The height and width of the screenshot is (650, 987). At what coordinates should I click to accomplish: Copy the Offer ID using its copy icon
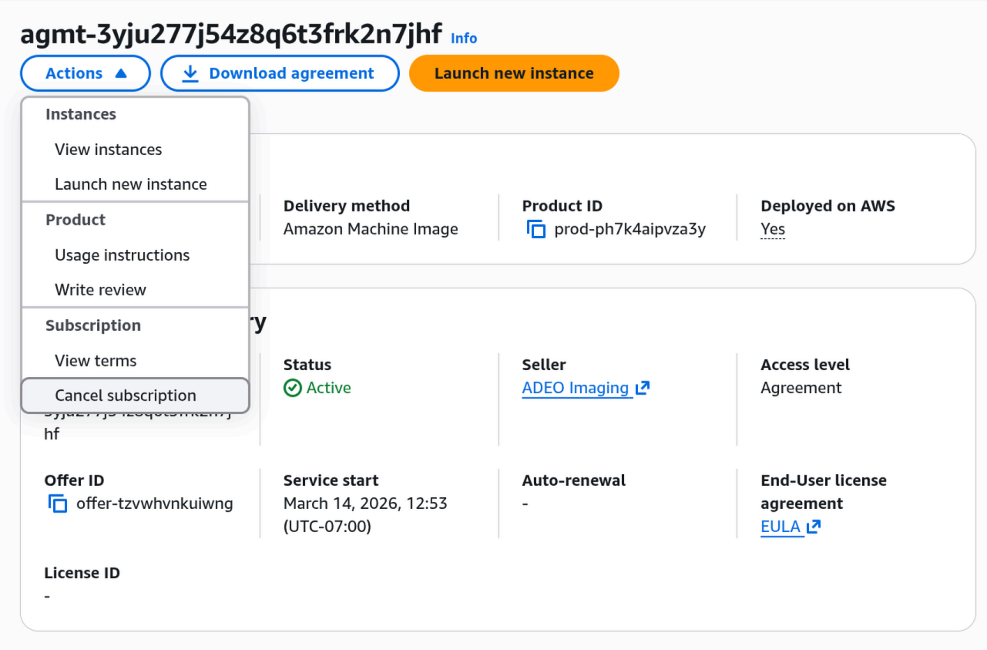[x=58, y=503]
